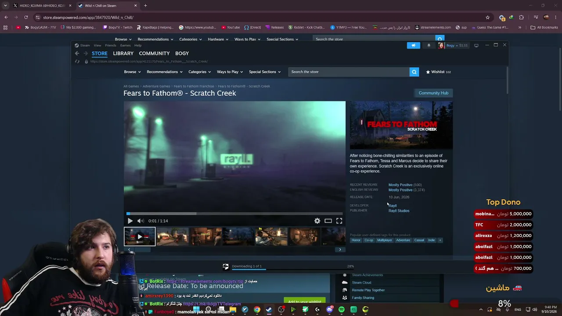562x316 pixels.
Task: Expand Categories dropdown in Steam client
Action: coord(199,72)
